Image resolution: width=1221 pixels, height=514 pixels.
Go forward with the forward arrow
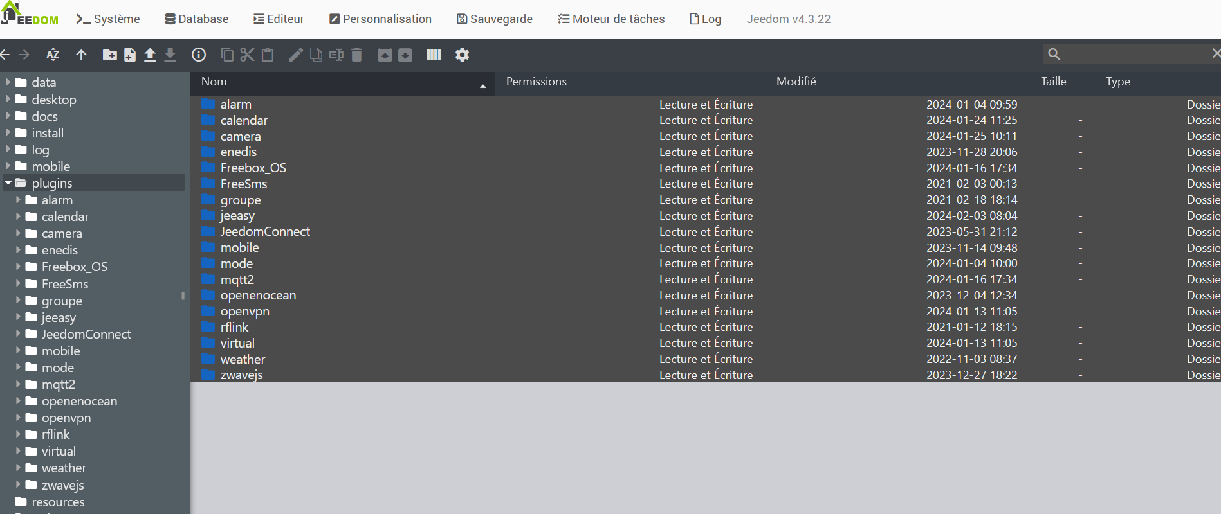[24, 55]
